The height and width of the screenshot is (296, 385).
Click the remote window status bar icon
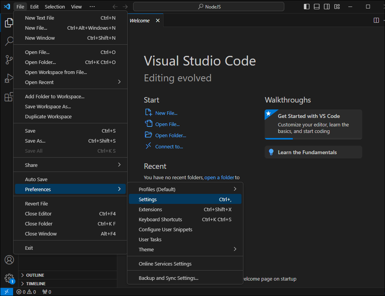[x=7, y=292]
